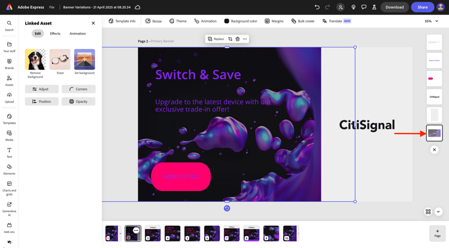Click the Opacity button
Viewport: 449px width, 248px height.
pyautogui.click(x=78, y=101)
